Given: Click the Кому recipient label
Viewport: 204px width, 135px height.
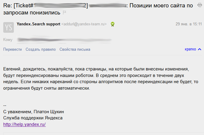Looking at the screenshot, I should click(8, 40).
